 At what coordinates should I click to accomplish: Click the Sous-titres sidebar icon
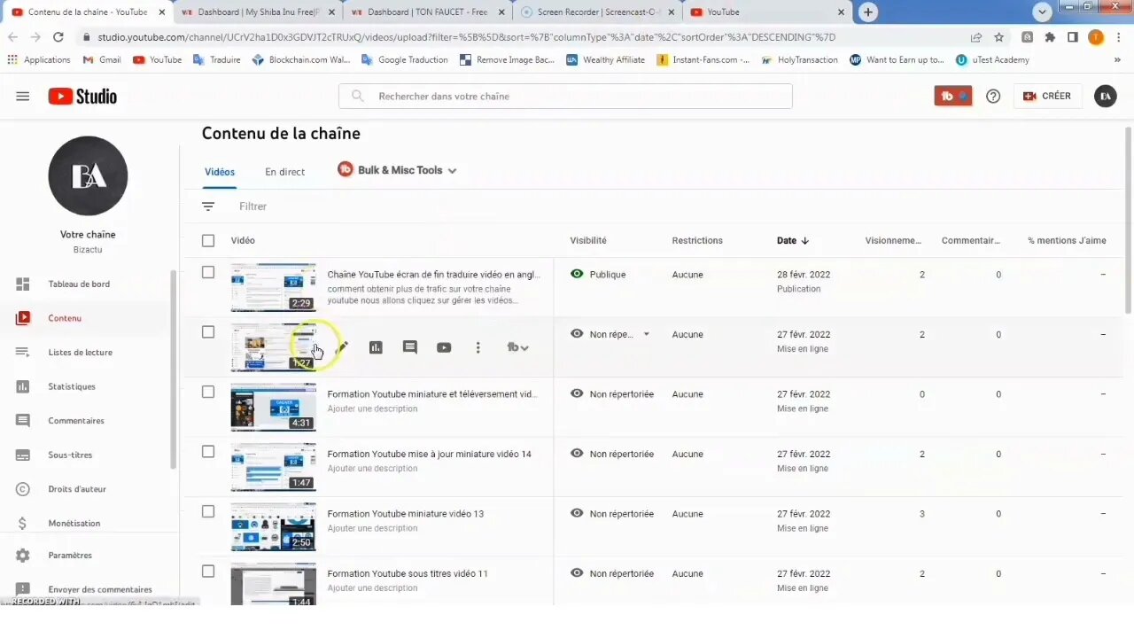(x=23, y=455)
